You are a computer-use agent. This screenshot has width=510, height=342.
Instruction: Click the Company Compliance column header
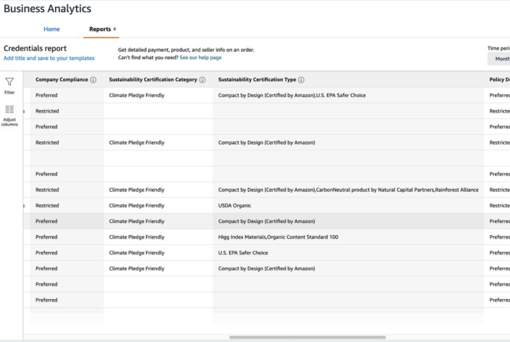(x=61, y=79)
